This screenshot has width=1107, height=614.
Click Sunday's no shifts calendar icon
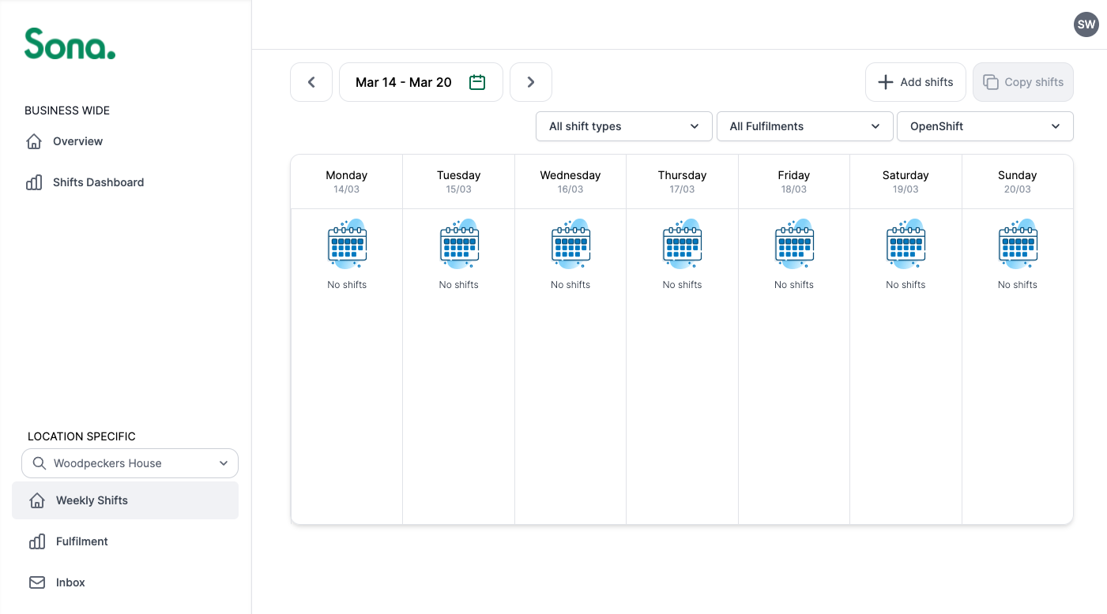point(1018,244)
